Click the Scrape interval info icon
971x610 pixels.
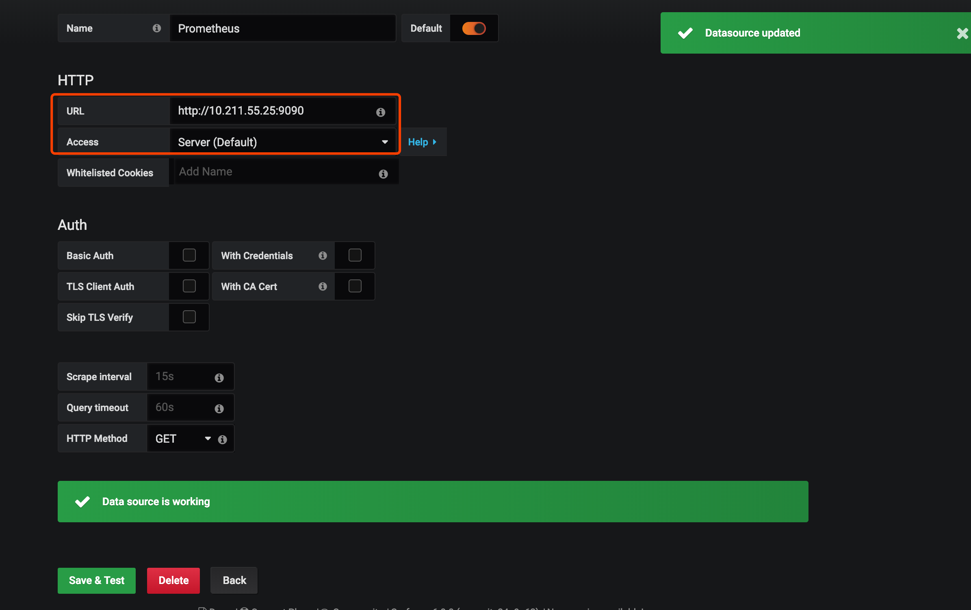(x=219, y=378)
